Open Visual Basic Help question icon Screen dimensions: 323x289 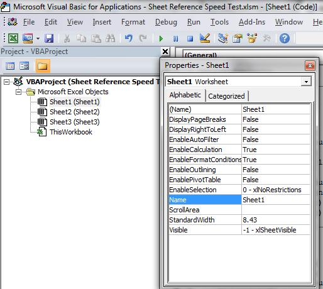[285, 38]
